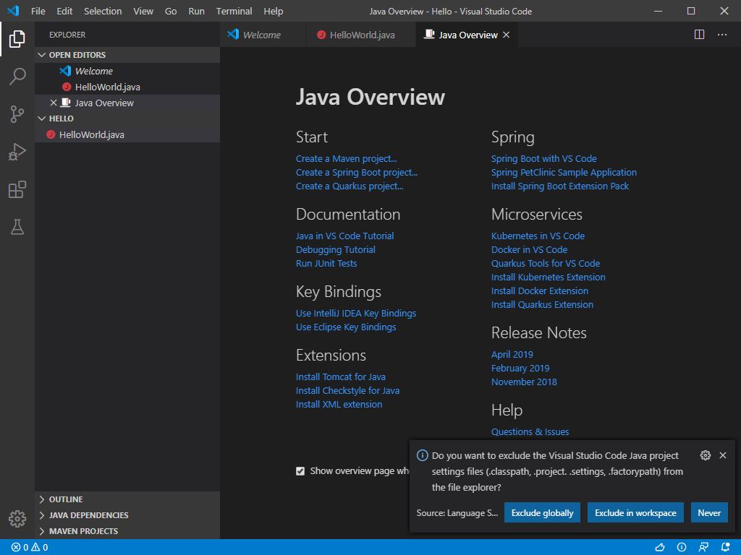This screenshot has height=555, width=741.
Task: Open April 2019 release notes
Action: (512, 354)
